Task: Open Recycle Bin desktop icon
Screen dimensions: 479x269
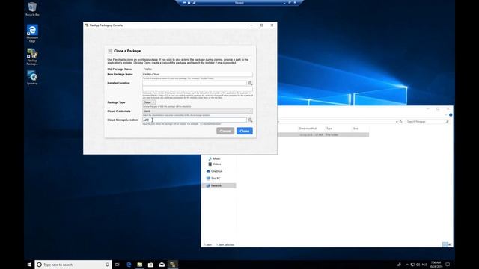Action: click(32, 9)
